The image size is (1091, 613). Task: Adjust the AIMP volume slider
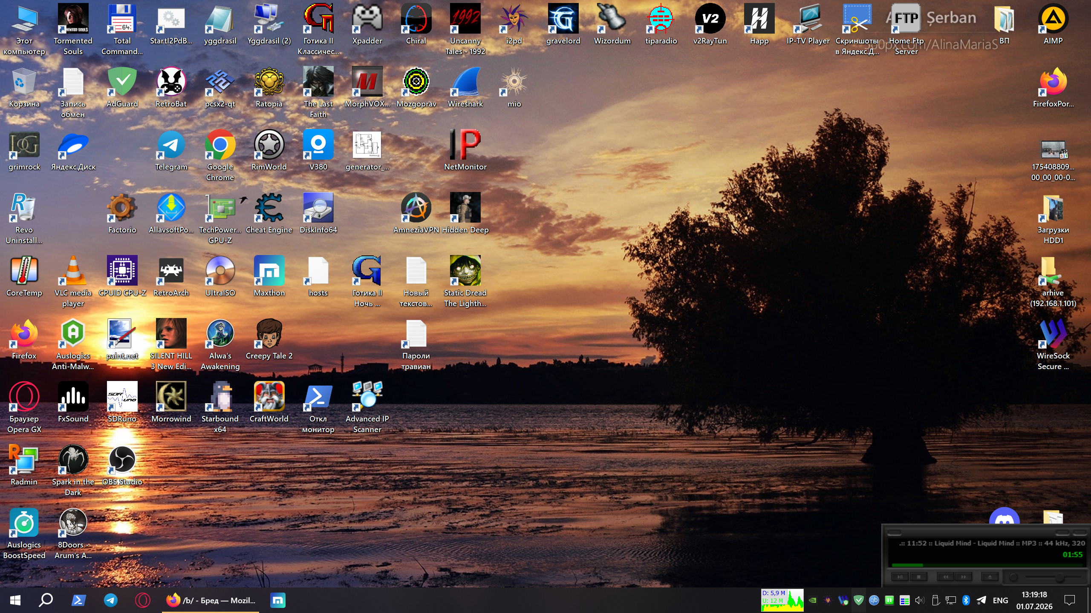click(1053, 577)
